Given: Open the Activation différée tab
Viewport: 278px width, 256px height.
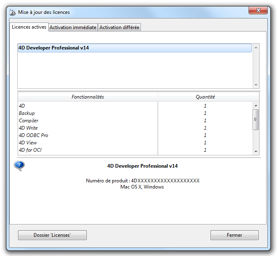Looking at the screenshot, I should 119,27.
